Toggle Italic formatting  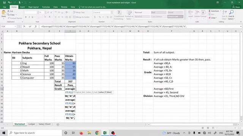point(29,17)
